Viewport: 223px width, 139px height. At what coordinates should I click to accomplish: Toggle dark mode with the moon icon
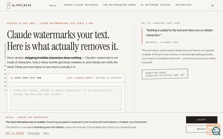point(212,5)
